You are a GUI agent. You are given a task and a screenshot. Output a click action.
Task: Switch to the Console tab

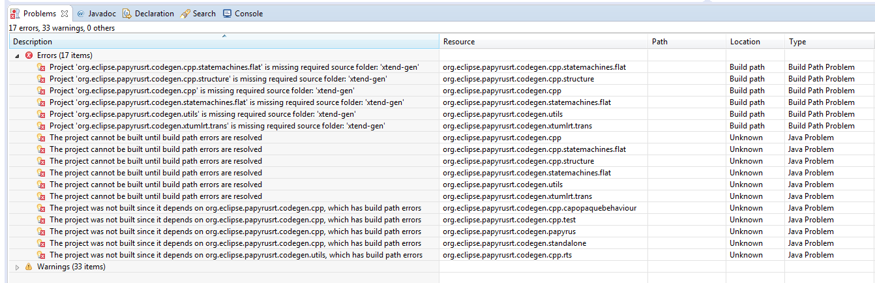(248, 14)
